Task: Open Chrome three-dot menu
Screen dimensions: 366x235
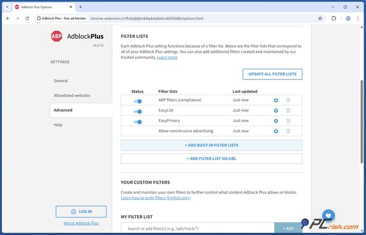Action: (x=358, y=18)
